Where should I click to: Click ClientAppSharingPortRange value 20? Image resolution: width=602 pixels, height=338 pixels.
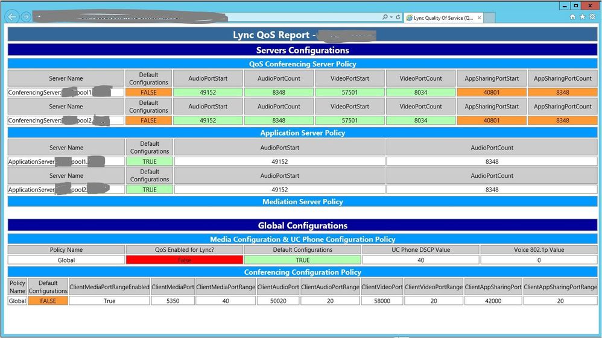point(560,301)
